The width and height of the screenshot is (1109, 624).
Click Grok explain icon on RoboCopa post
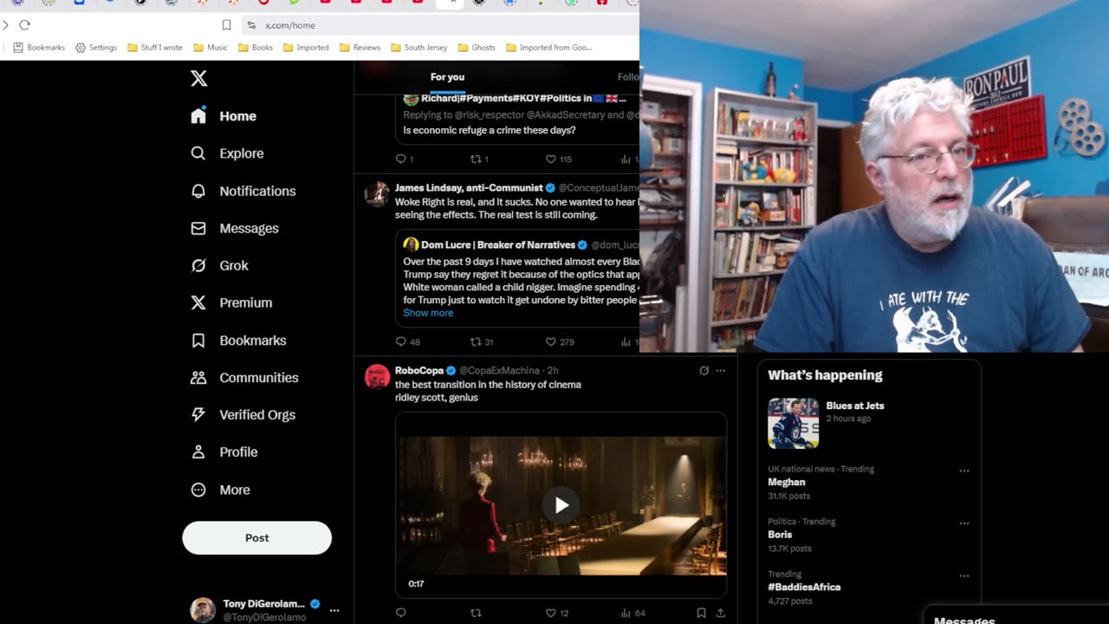coord(704,371)
